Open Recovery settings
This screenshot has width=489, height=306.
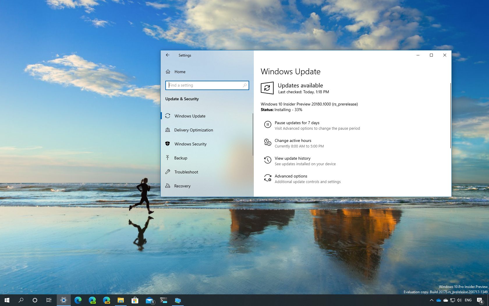pyautogui.click(x=182, y=186)
